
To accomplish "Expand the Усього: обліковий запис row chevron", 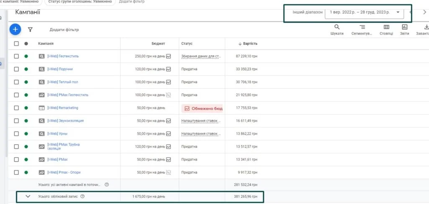I will [28, 196].
